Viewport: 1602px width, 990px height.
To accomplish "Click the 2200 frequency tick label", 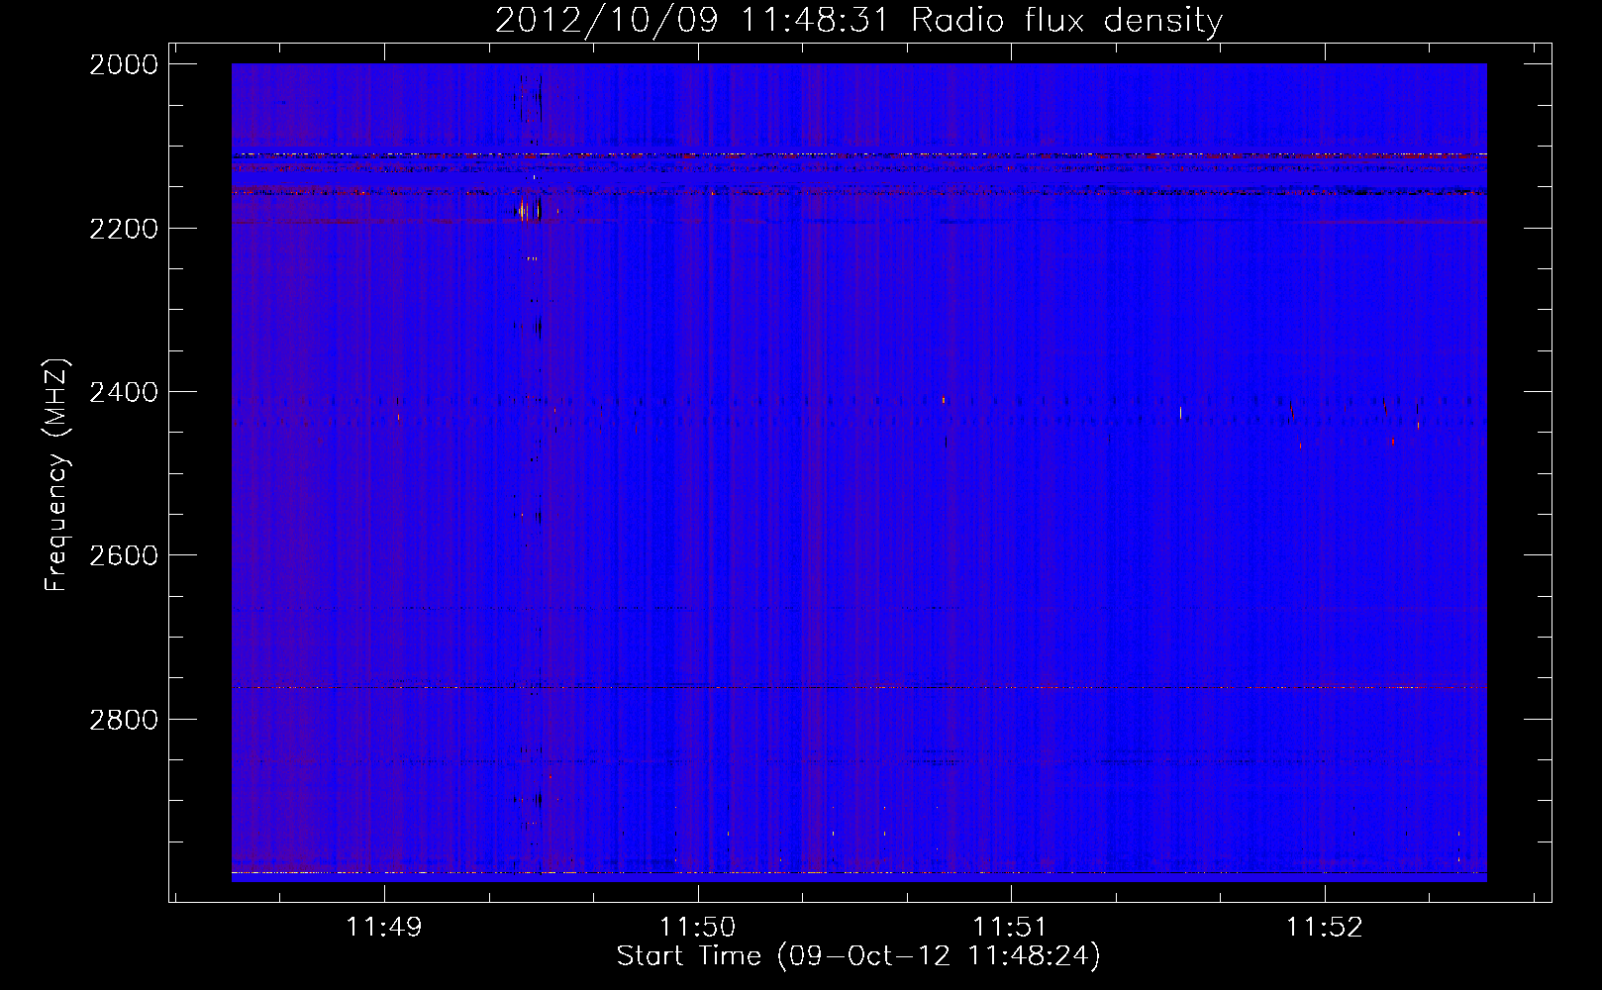I will [x=124, y=229].
